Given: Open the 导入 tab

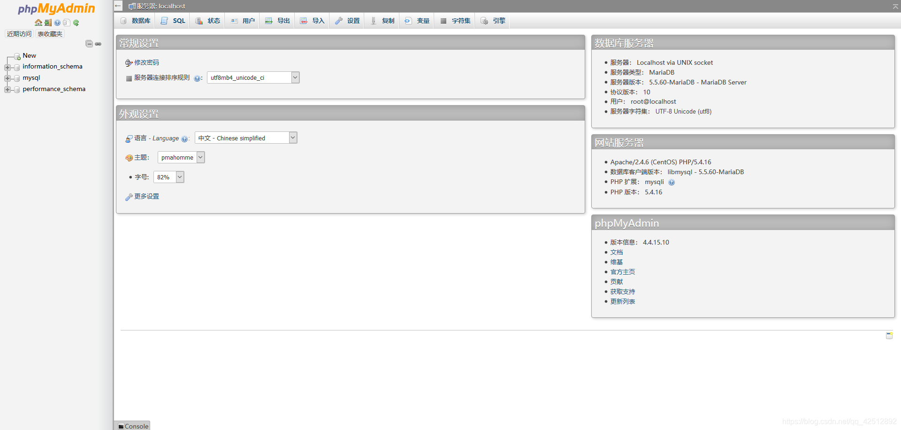Looking at the screenshot, I should [313, 21].
